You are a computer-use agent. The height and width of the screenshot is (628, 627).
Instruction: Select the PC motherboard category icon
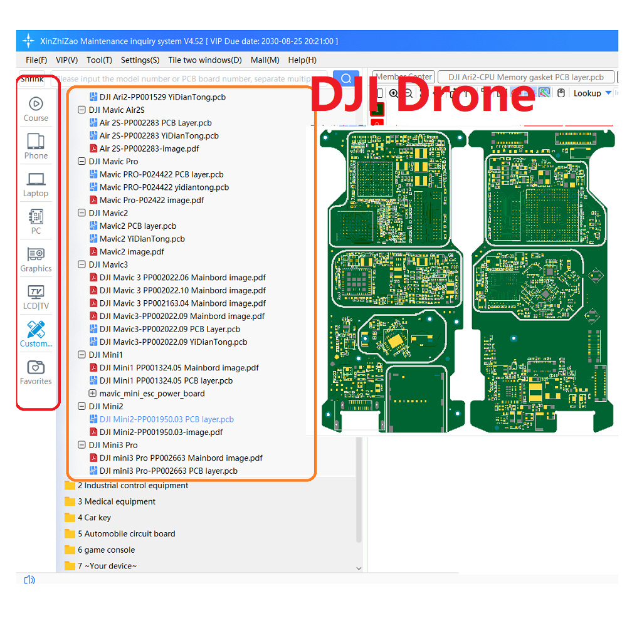point(36,222)
